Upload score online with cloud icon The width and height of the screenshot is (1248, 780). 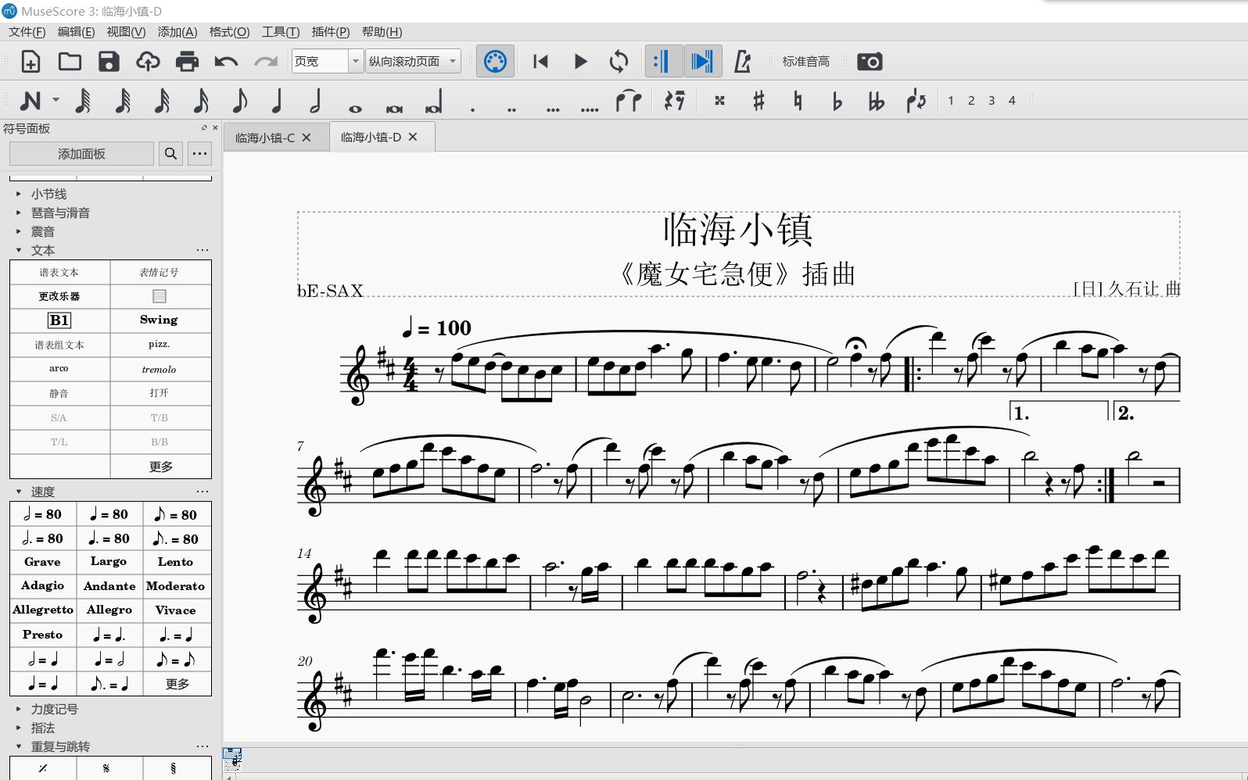click(x=148, y=61)
